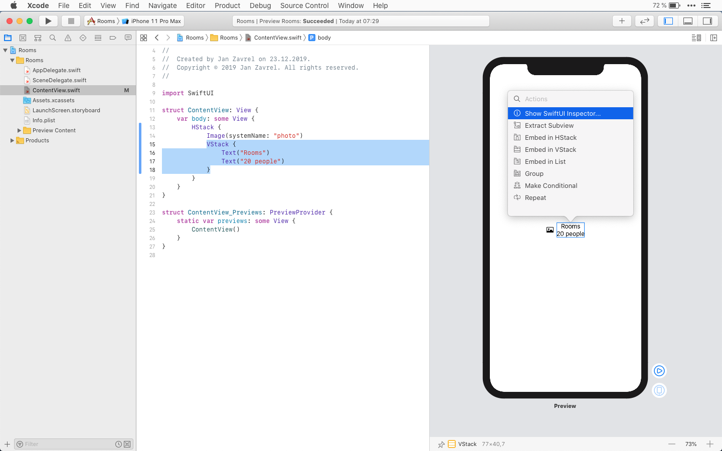Click the editor grid view icon
This screenshot has width=722, height=451.
coord(144,37)
